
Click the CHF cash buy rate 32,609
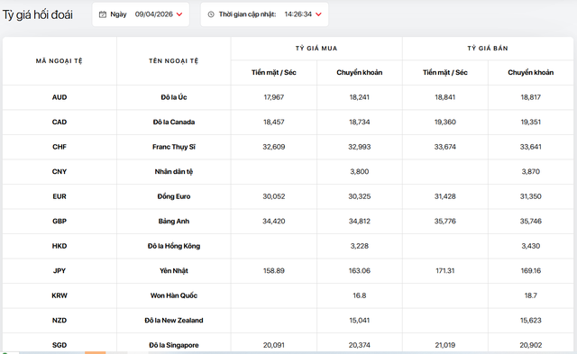[274, 147]
